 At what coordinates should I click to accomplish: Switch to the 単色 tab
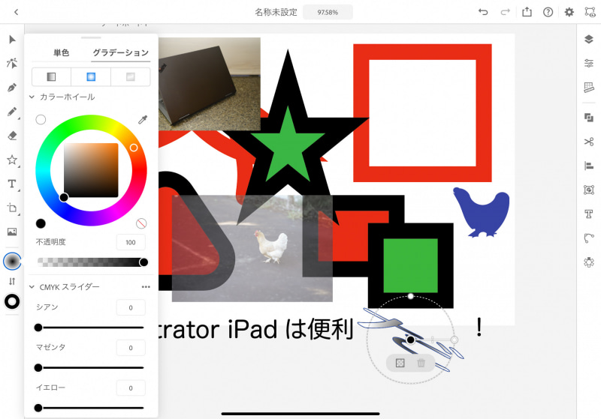tap(62, 52)
